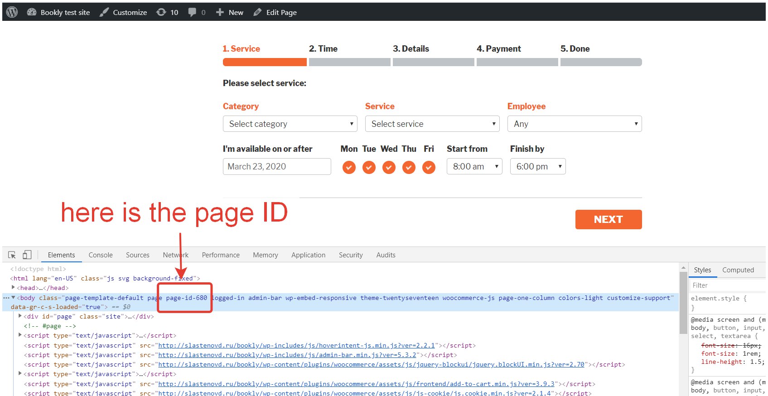
Task: Select the <!-- #page --> comment line
Action: (50, 326)
